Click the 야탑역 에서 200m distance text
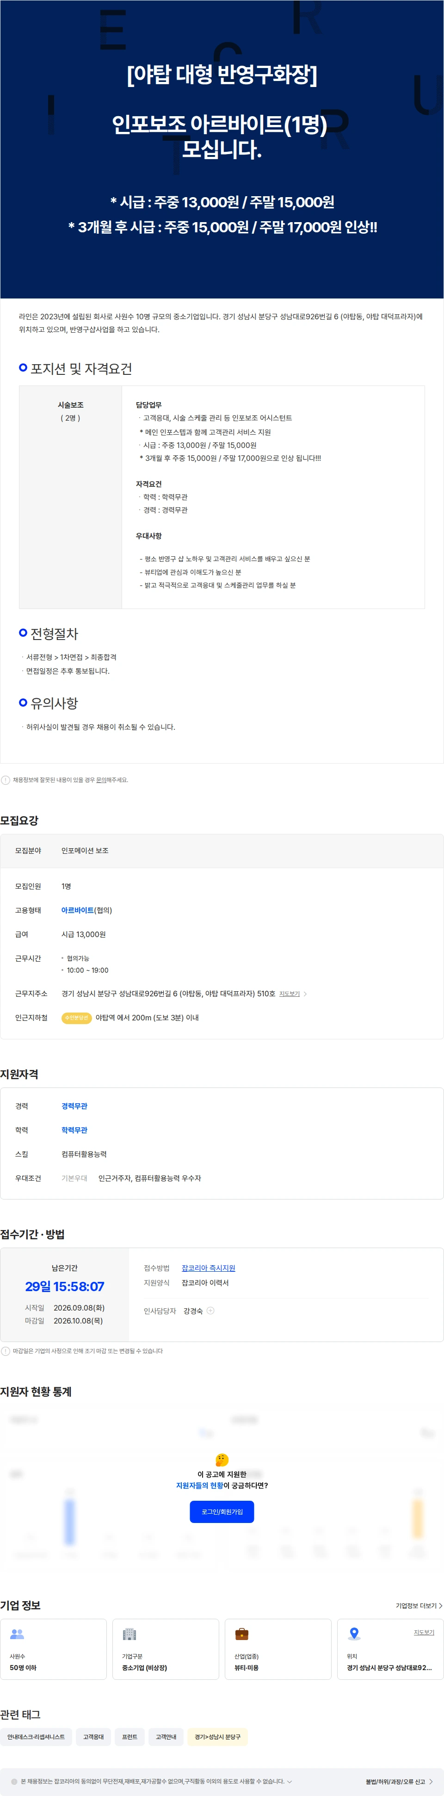The width and height of the screenshot is (444, 1796). pyautogui.click(x=147, y=1018)
